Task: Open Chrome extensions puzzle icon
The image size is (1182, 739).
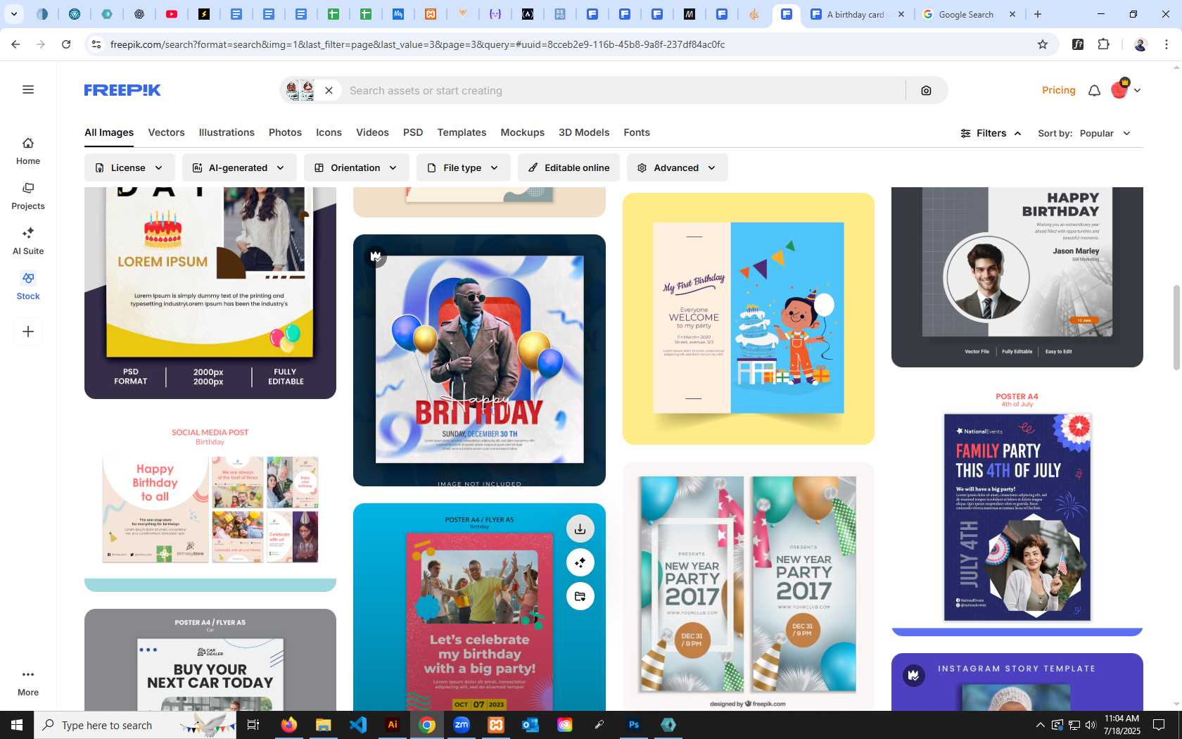Action: (x=1103, y=44)
